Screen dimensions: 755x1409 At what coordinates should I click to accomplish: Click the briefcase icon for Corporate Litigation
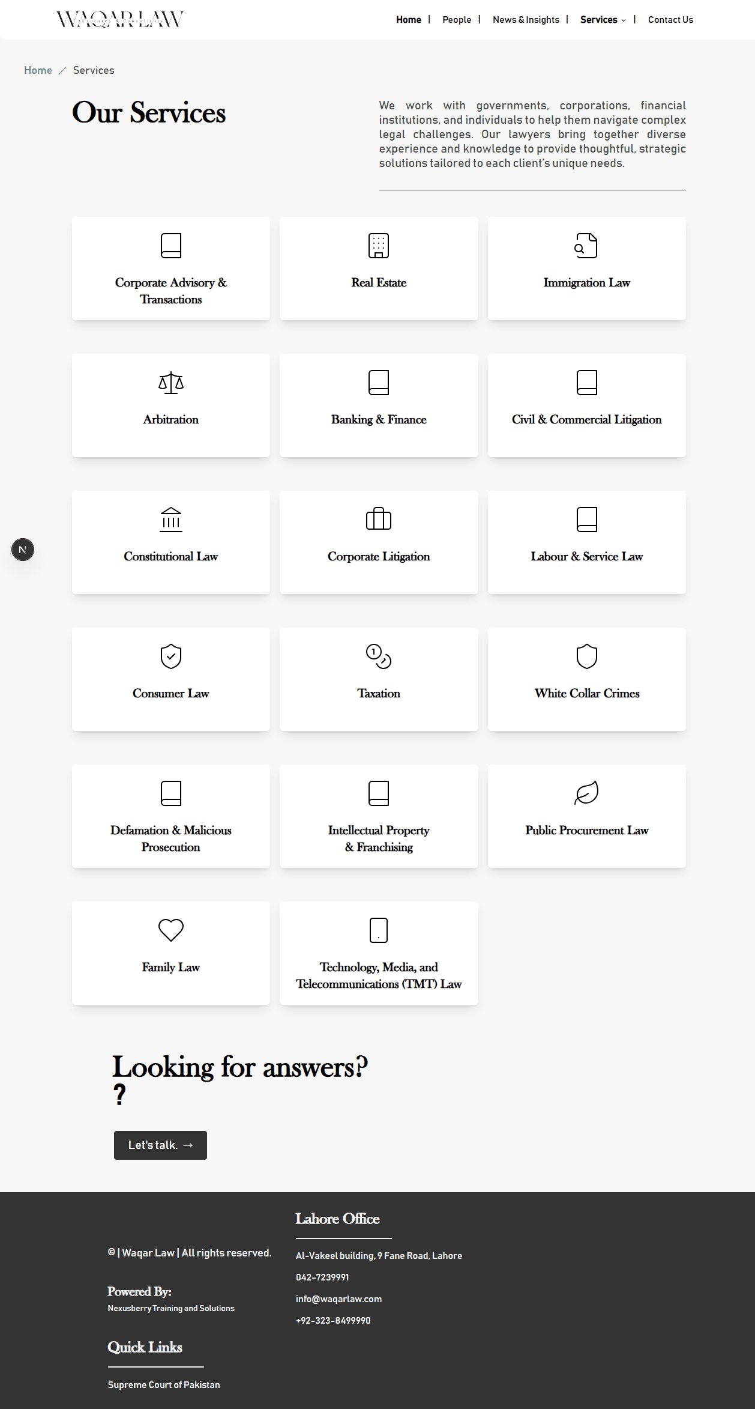pos(379,519)
